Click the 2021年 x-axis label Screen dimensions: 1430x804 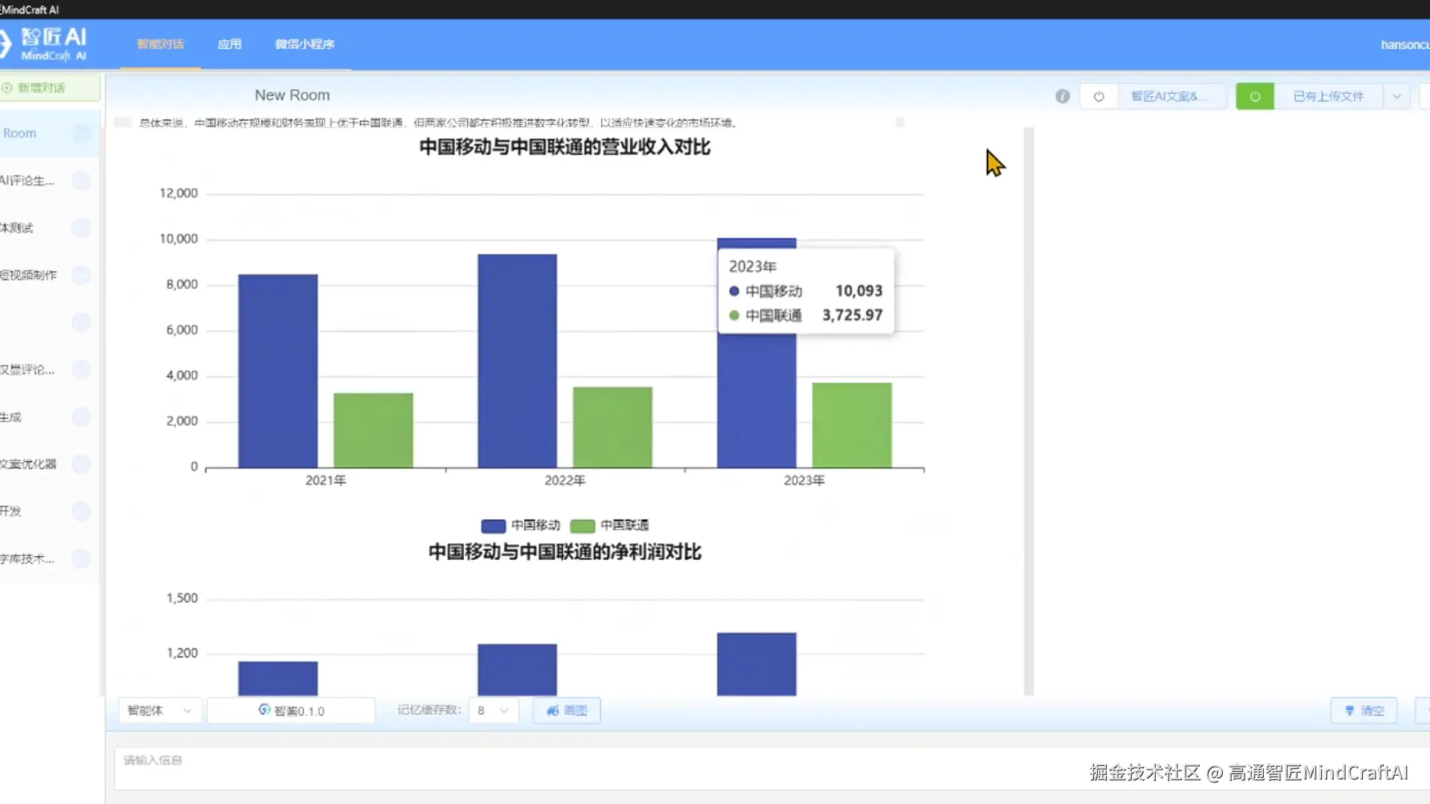point(325,480)
